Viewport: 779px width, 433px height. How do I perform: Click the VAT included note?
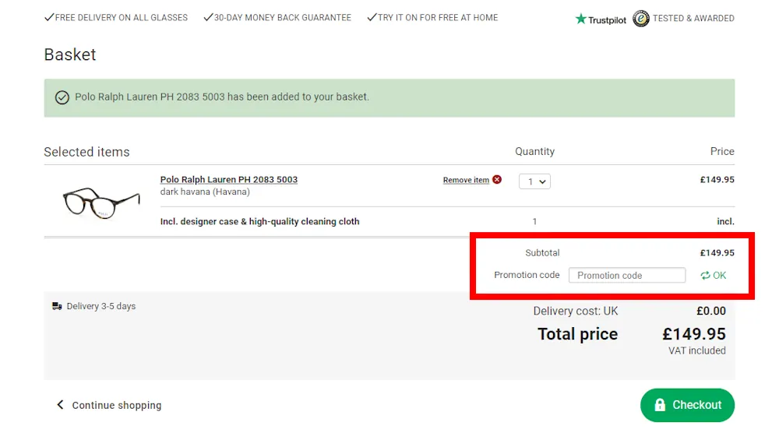pyautogui.click(x=696, y=350)
